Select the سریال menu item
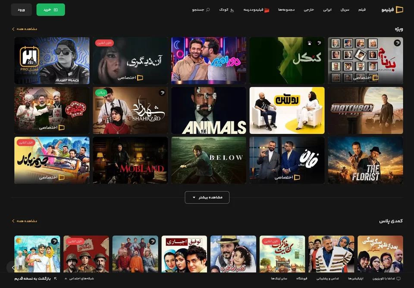This screenshot has width=414, height=288. [x=345, y=10]
